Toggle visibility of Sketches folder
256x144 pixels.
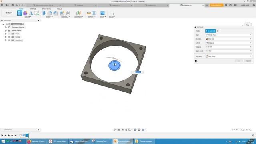9,40
